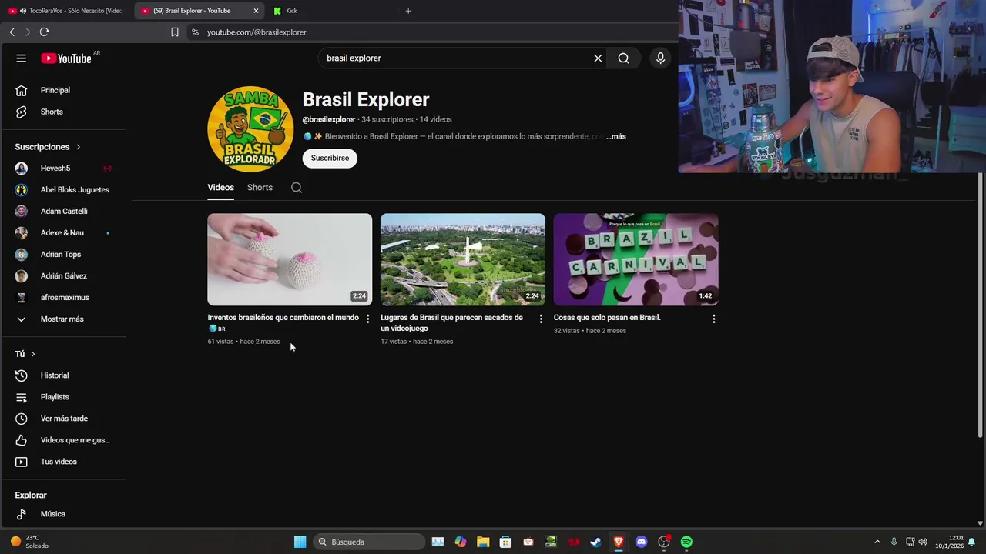Open afrosmaximus channel
986x554 pixels.
pyautogui.click(x=63, y=297)
